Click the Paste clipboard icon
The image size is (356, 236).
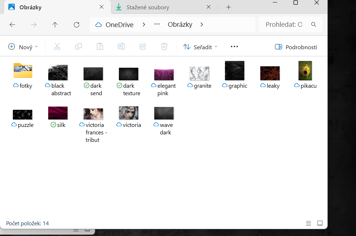(100, 46)
